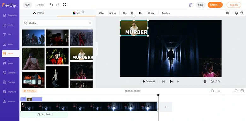Zoom in the timeline
The height and width of the screenshot is (121, 246).
tap(236, 91)
